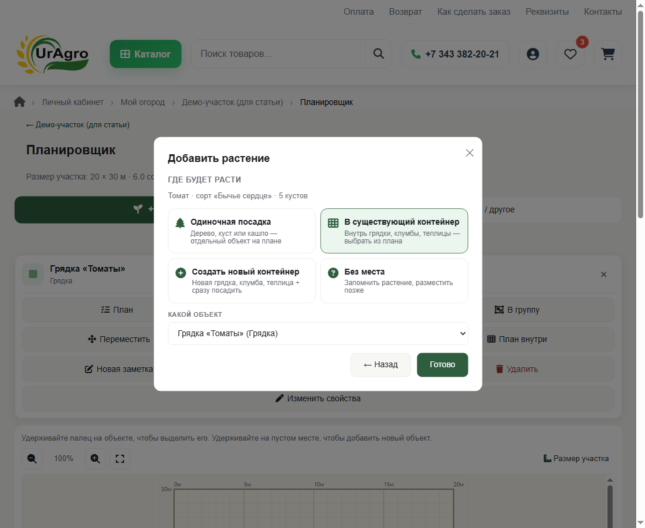Click question mark icon of Без места

point(333,273)
